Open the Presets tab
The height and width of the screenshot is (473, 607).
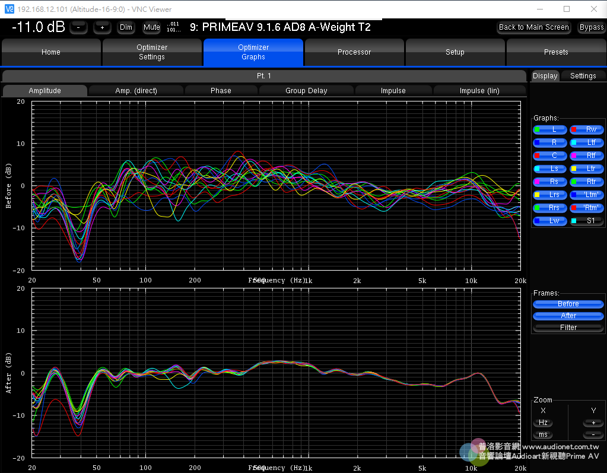point(556,52)
